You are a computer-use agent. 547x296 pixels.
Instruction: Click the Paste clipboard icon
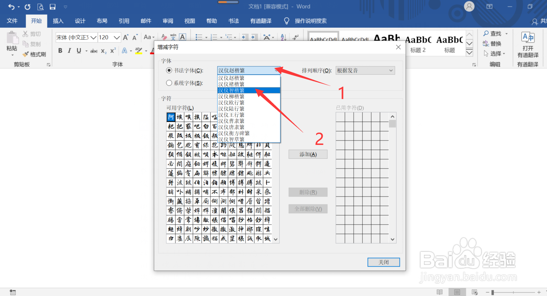[x=12, y=38]
